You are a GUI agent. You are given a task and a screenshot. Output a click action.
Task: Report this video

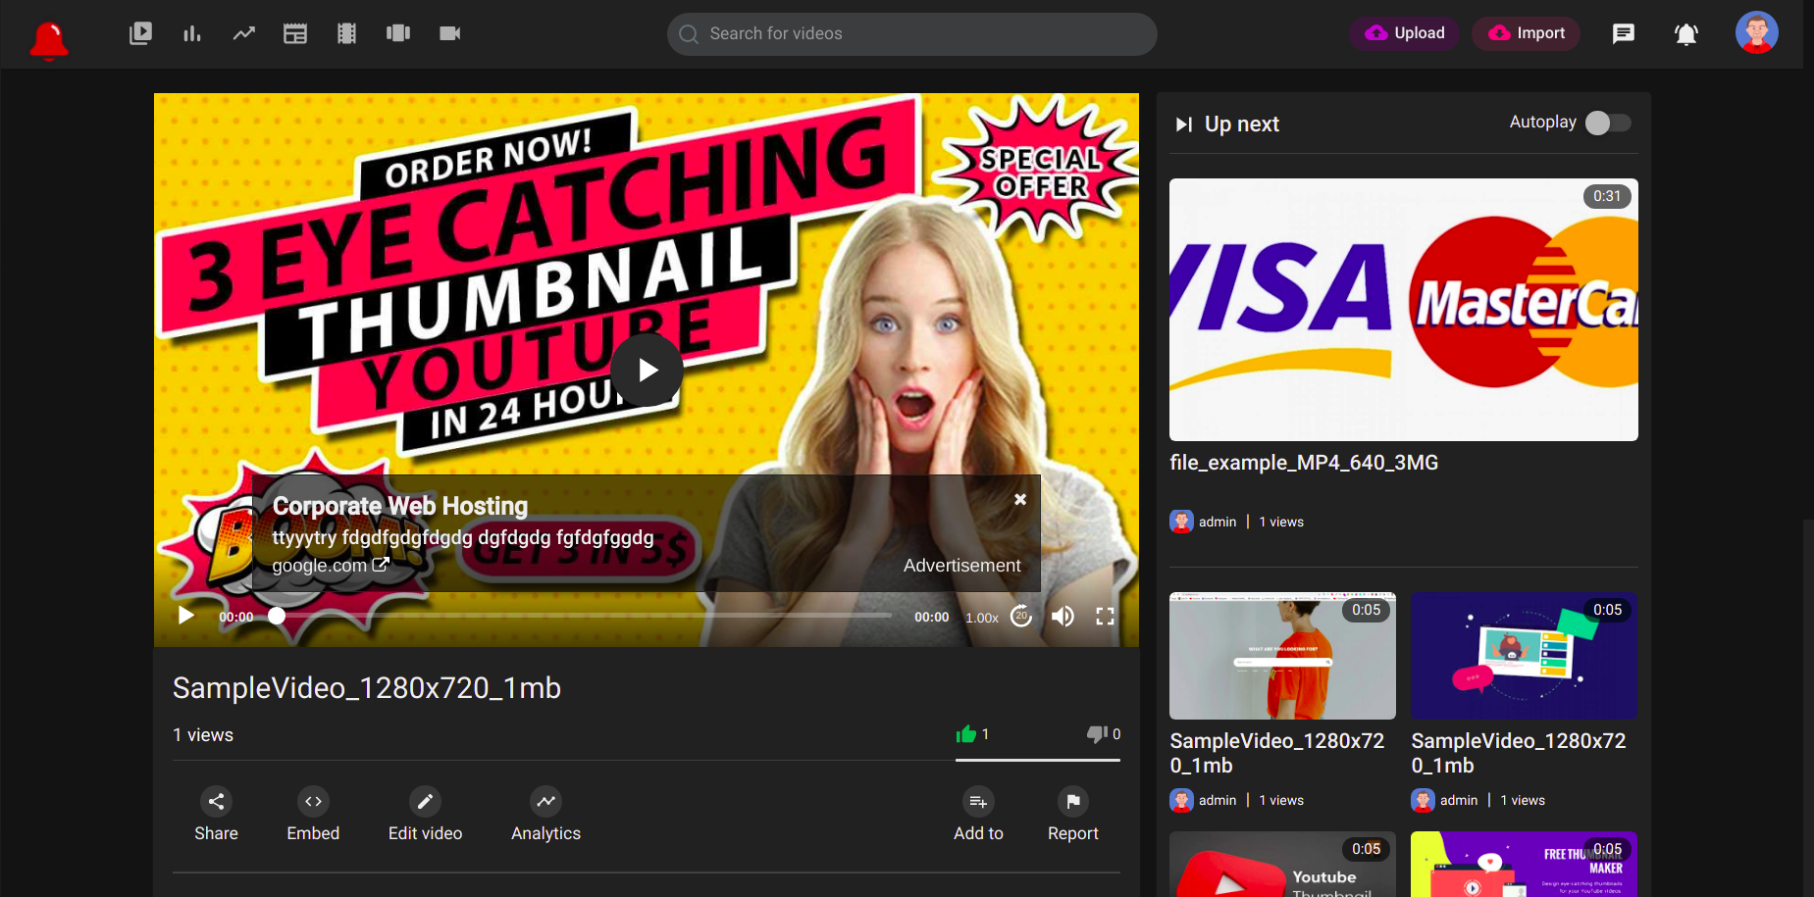[x=1072, y=815]
